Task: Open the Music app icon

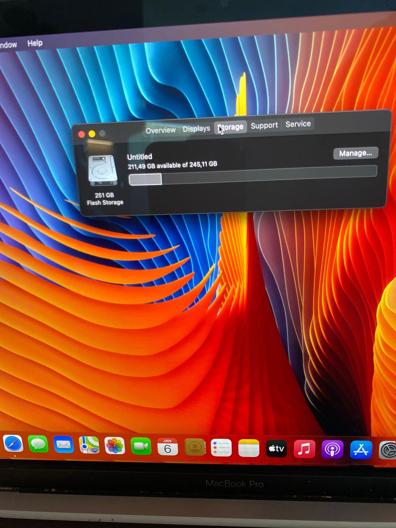Action: (304, 449)
